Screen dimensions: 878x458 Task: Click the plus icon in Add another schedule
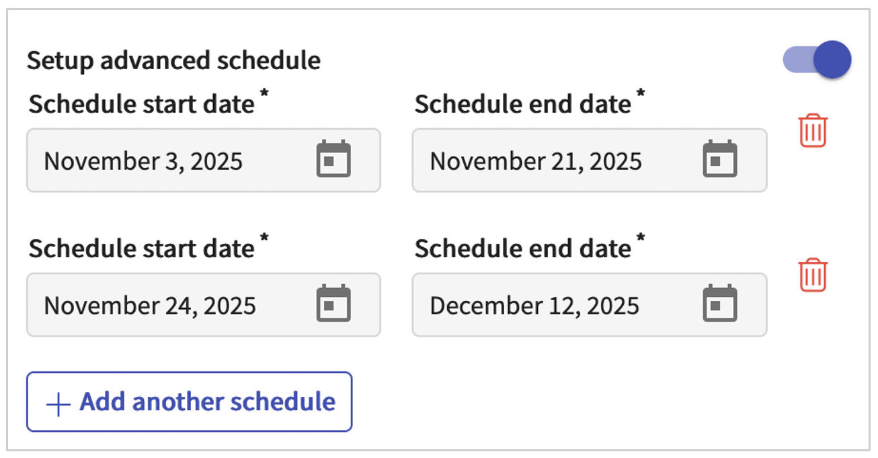tap(58, 404)
